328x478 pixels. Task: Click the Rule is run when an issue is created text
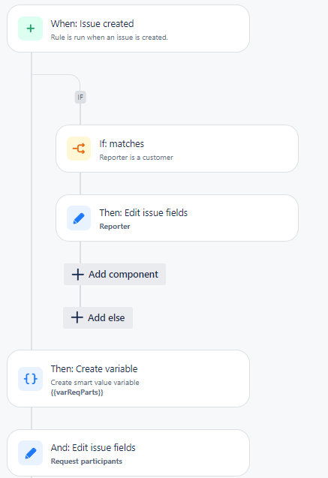pos(110,38)
